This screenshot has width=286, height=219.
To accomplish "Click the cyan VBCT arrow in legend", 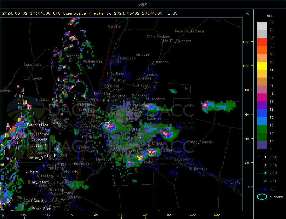I will point(262,173).
